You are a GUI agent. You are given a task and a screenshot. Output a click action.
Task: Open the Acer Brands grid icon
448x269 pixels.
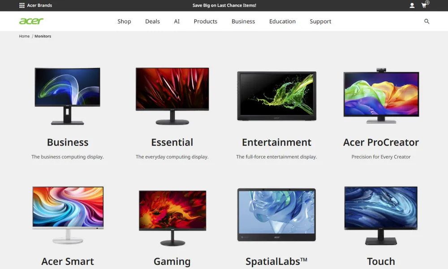click(22, 5)
